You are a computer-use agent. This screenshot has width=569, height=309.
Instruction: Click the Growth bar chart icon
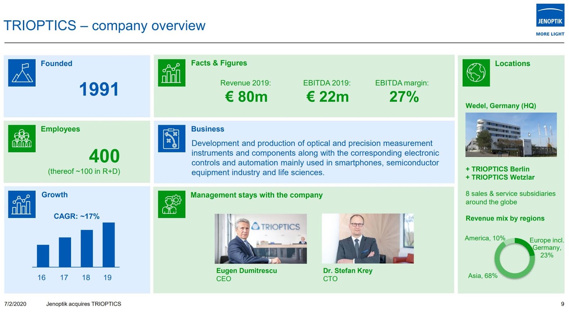[x=22, y=204]
